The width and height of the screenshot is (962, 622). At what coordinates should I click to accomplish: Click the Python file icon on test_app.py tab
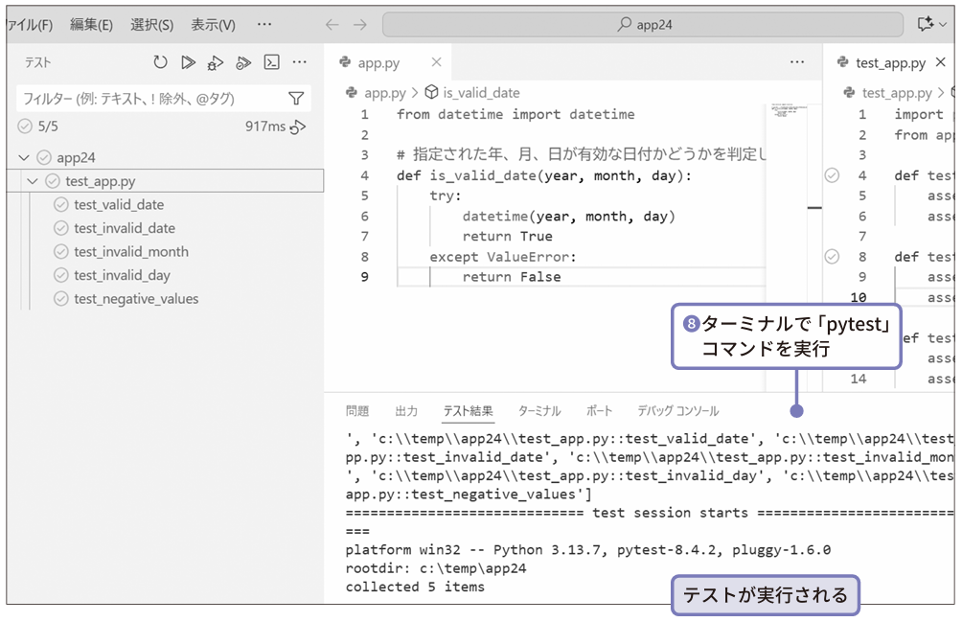click(843, 62)
